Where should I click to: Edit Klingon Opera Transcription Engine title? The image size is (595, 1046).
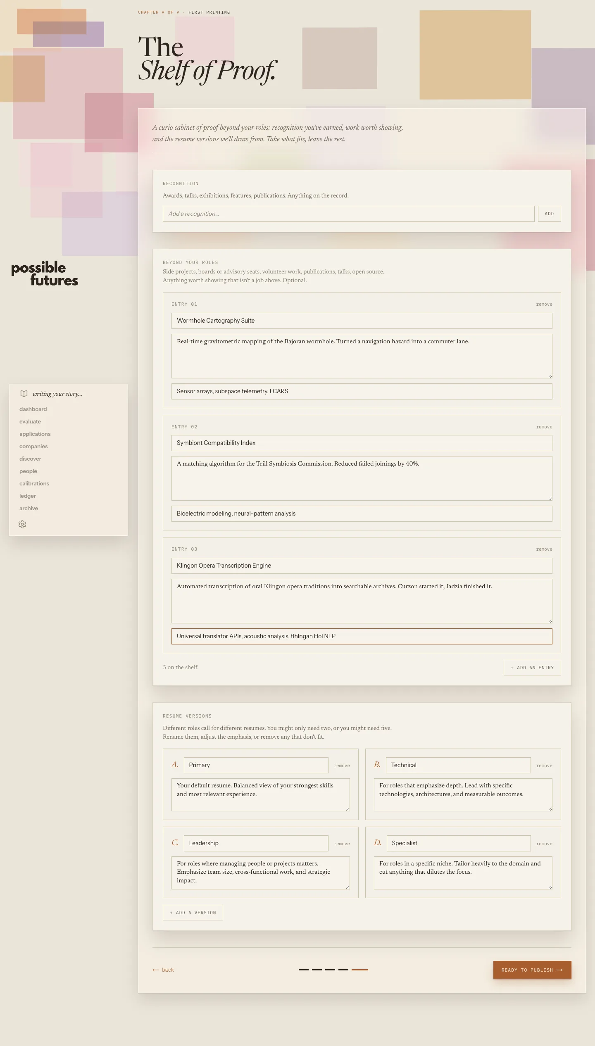pos(362,566)
